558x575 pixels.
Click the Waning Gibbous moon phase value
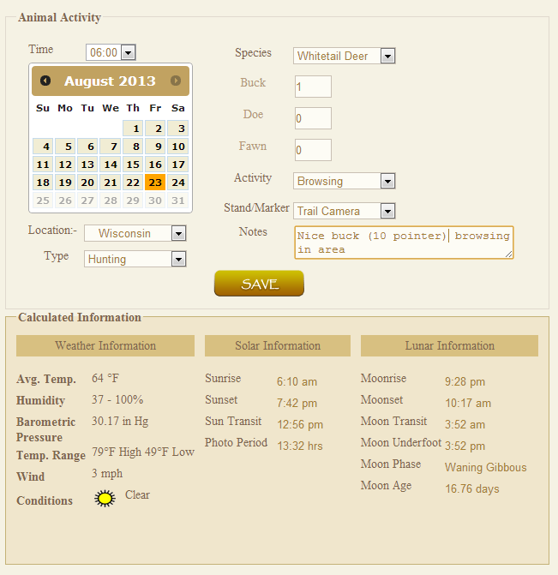point(486,467)
